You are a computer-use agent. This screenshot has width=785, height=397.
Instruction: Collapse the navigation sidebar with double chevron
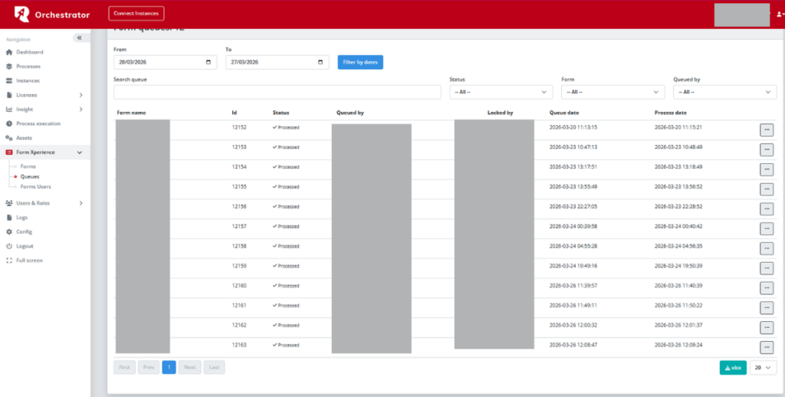click(x=79, y=38)
